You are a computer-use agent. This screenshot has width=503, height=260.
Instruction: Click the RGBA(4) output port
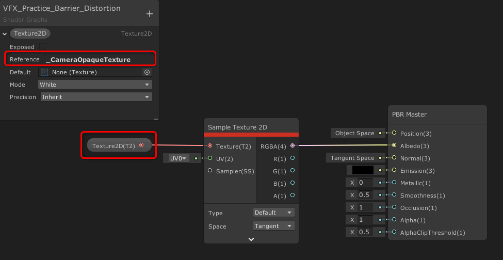(292, 146)
